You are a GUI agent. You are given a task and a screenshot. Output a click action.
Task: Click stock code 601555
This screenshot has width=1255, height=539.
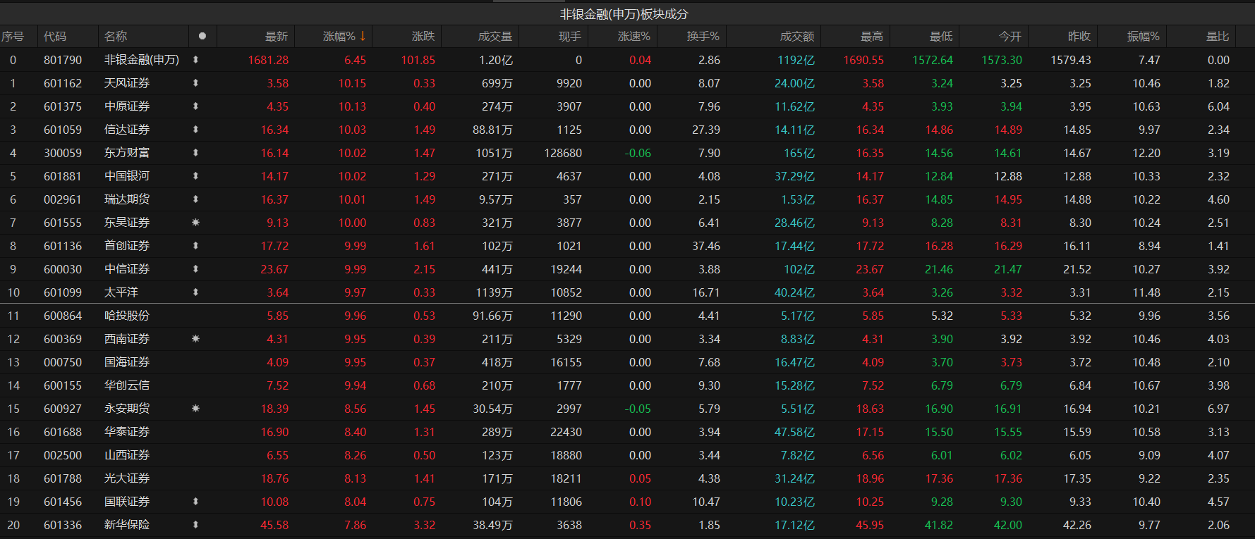click(63, 223)
